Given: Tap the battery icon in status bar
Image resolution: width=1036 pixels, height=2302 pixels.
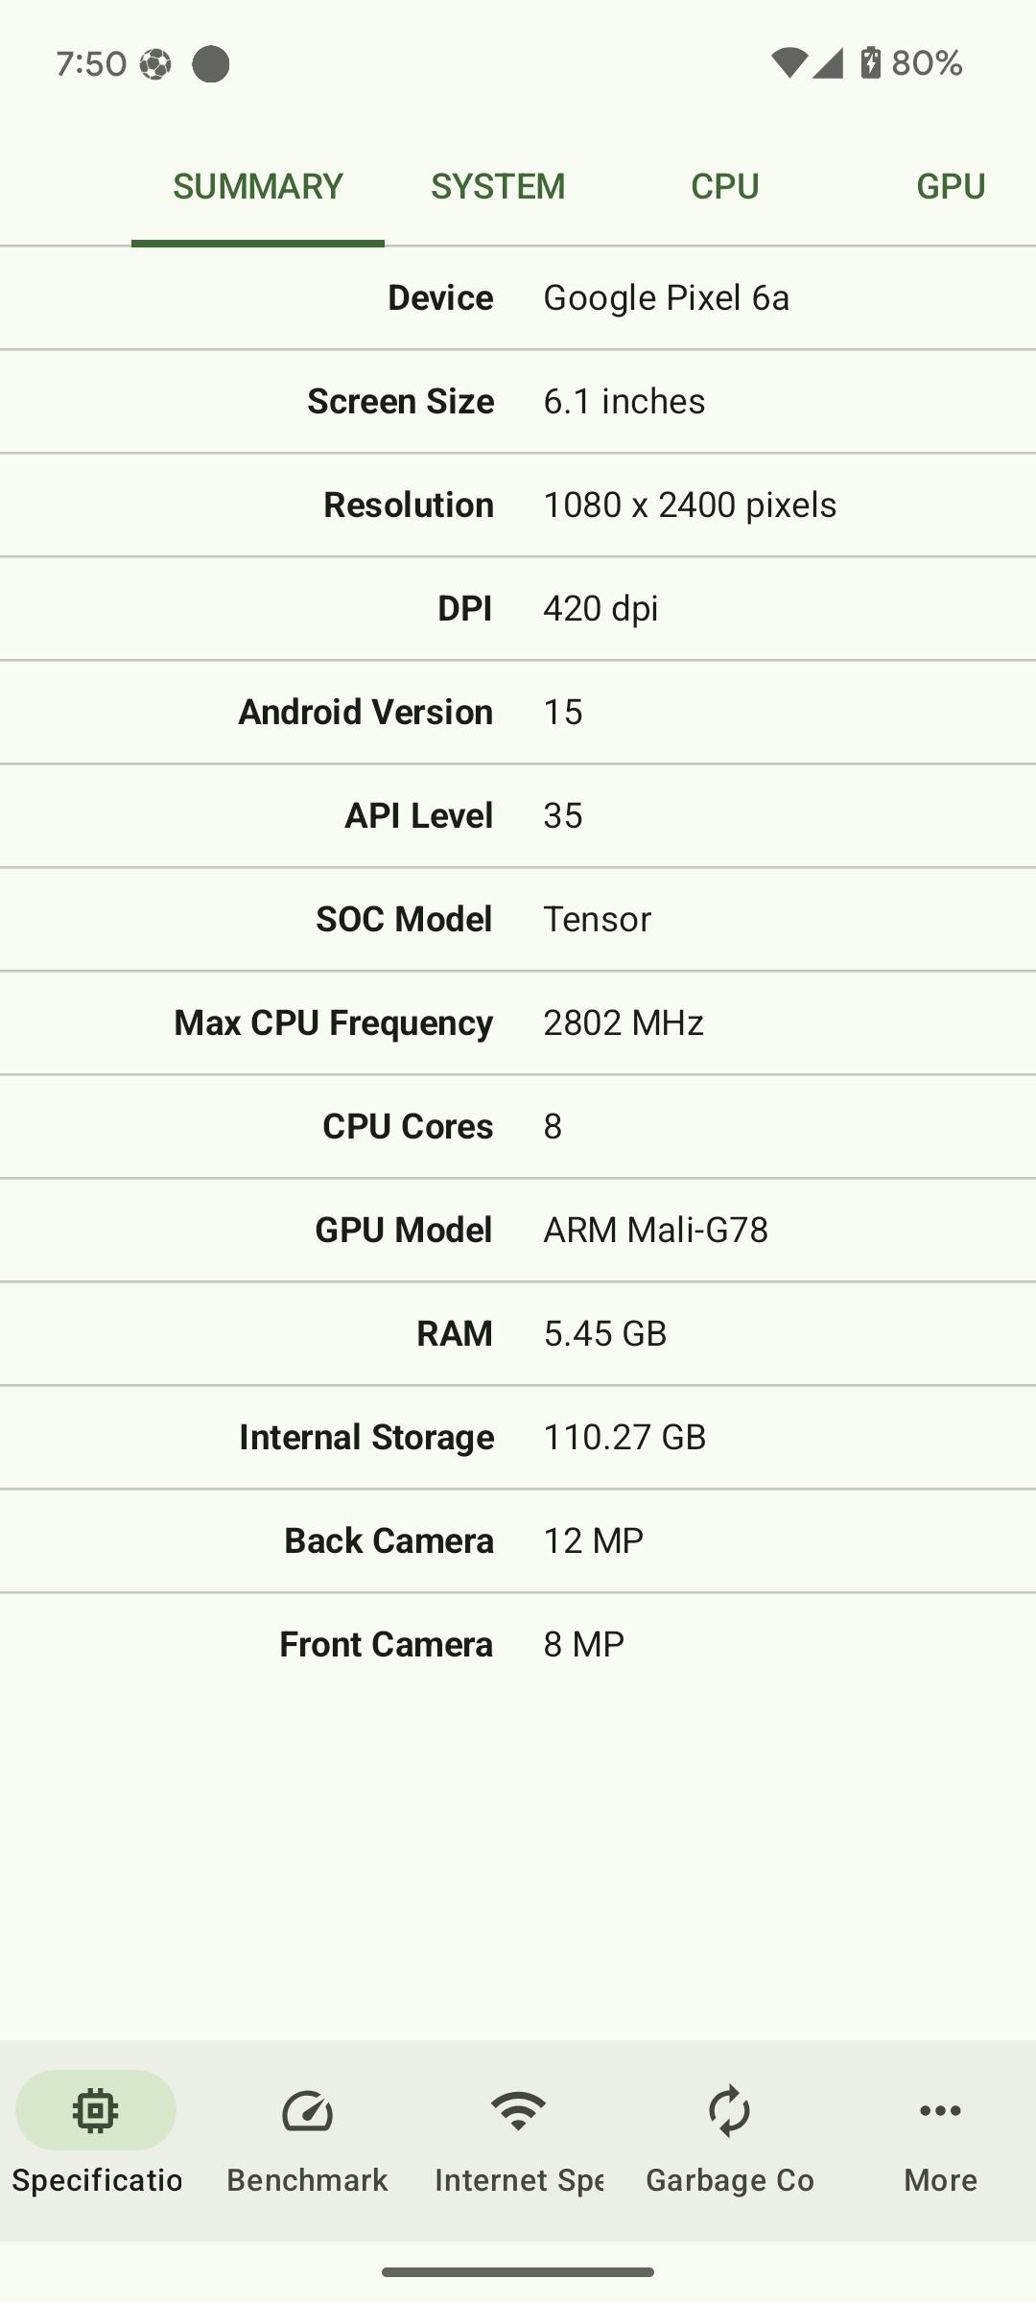Looking at the screenshot, I should [870, 62].
